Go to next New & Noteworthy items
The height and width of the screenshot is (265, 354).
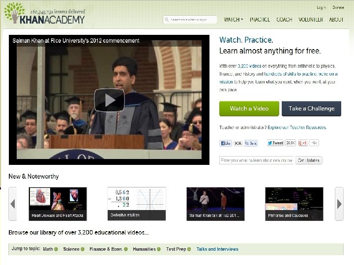pos(339,204)
